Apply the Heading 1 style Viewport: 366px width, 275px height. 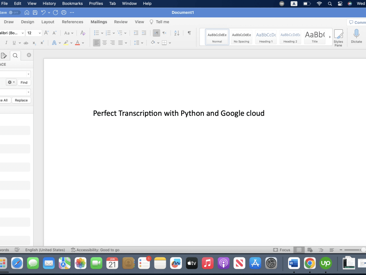(266, 37)
